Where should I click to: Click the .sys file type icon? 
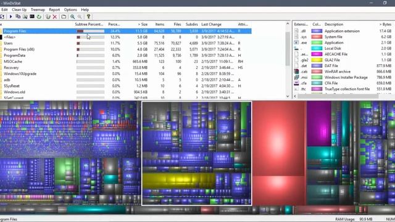click(296, 37)
